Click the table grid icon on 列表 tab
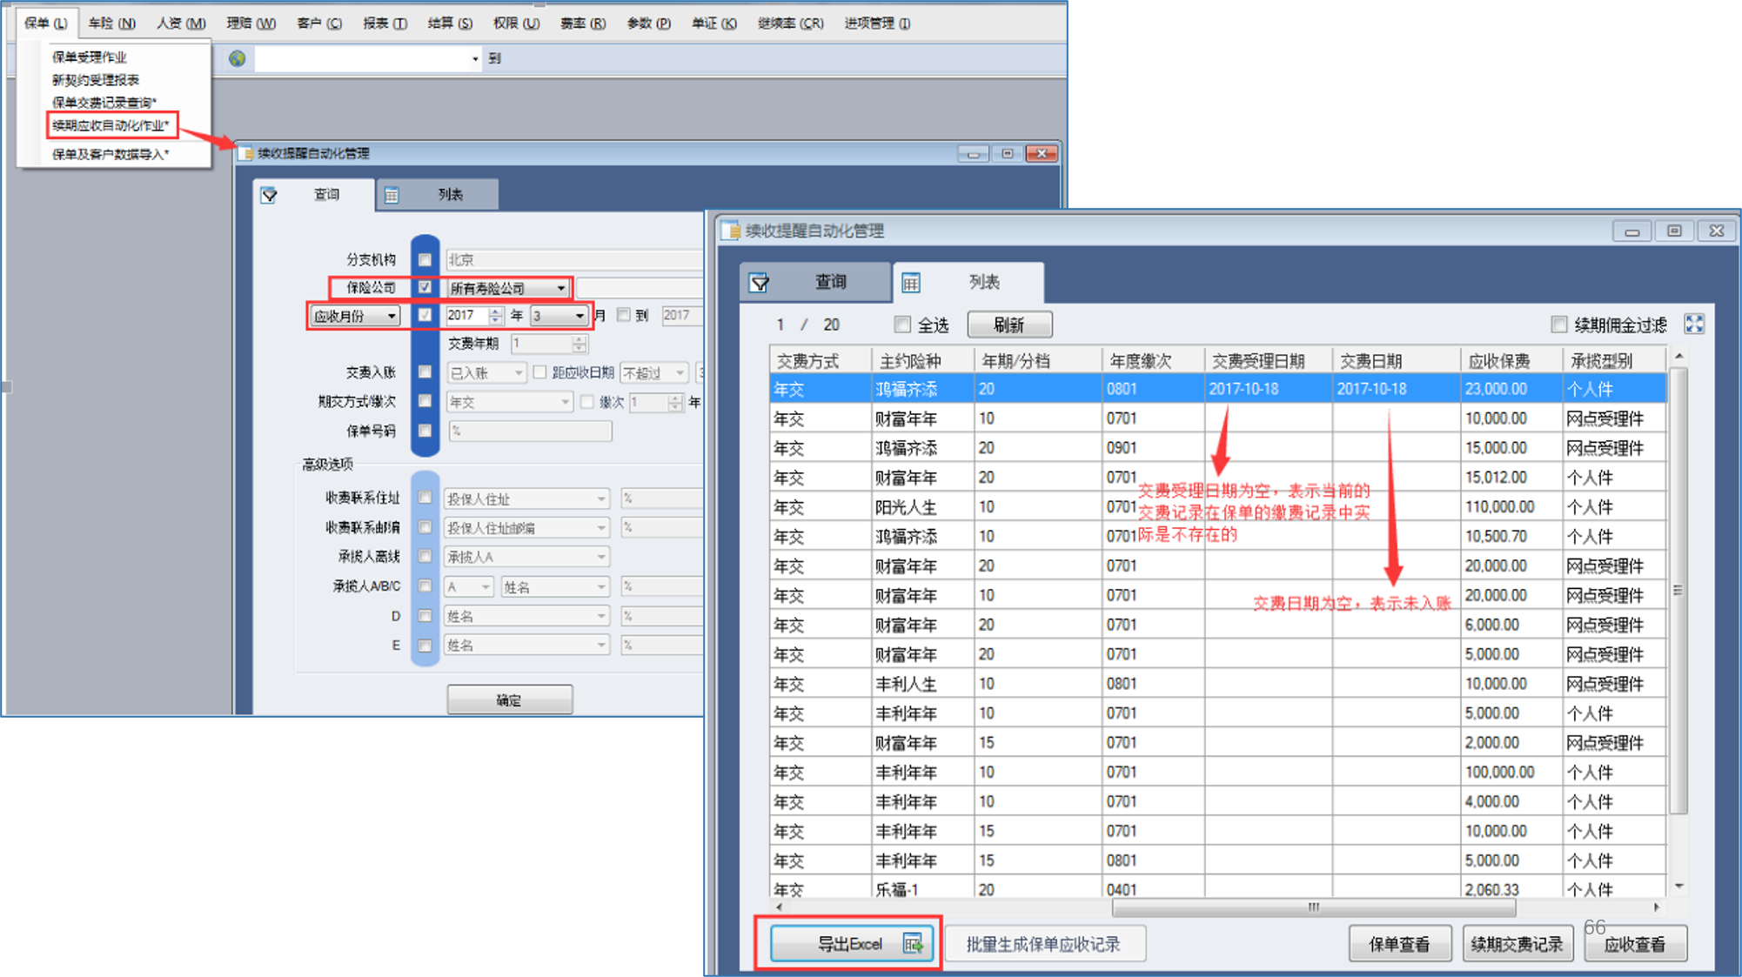This screenshot has height=977, width=1742. point(910,282)
